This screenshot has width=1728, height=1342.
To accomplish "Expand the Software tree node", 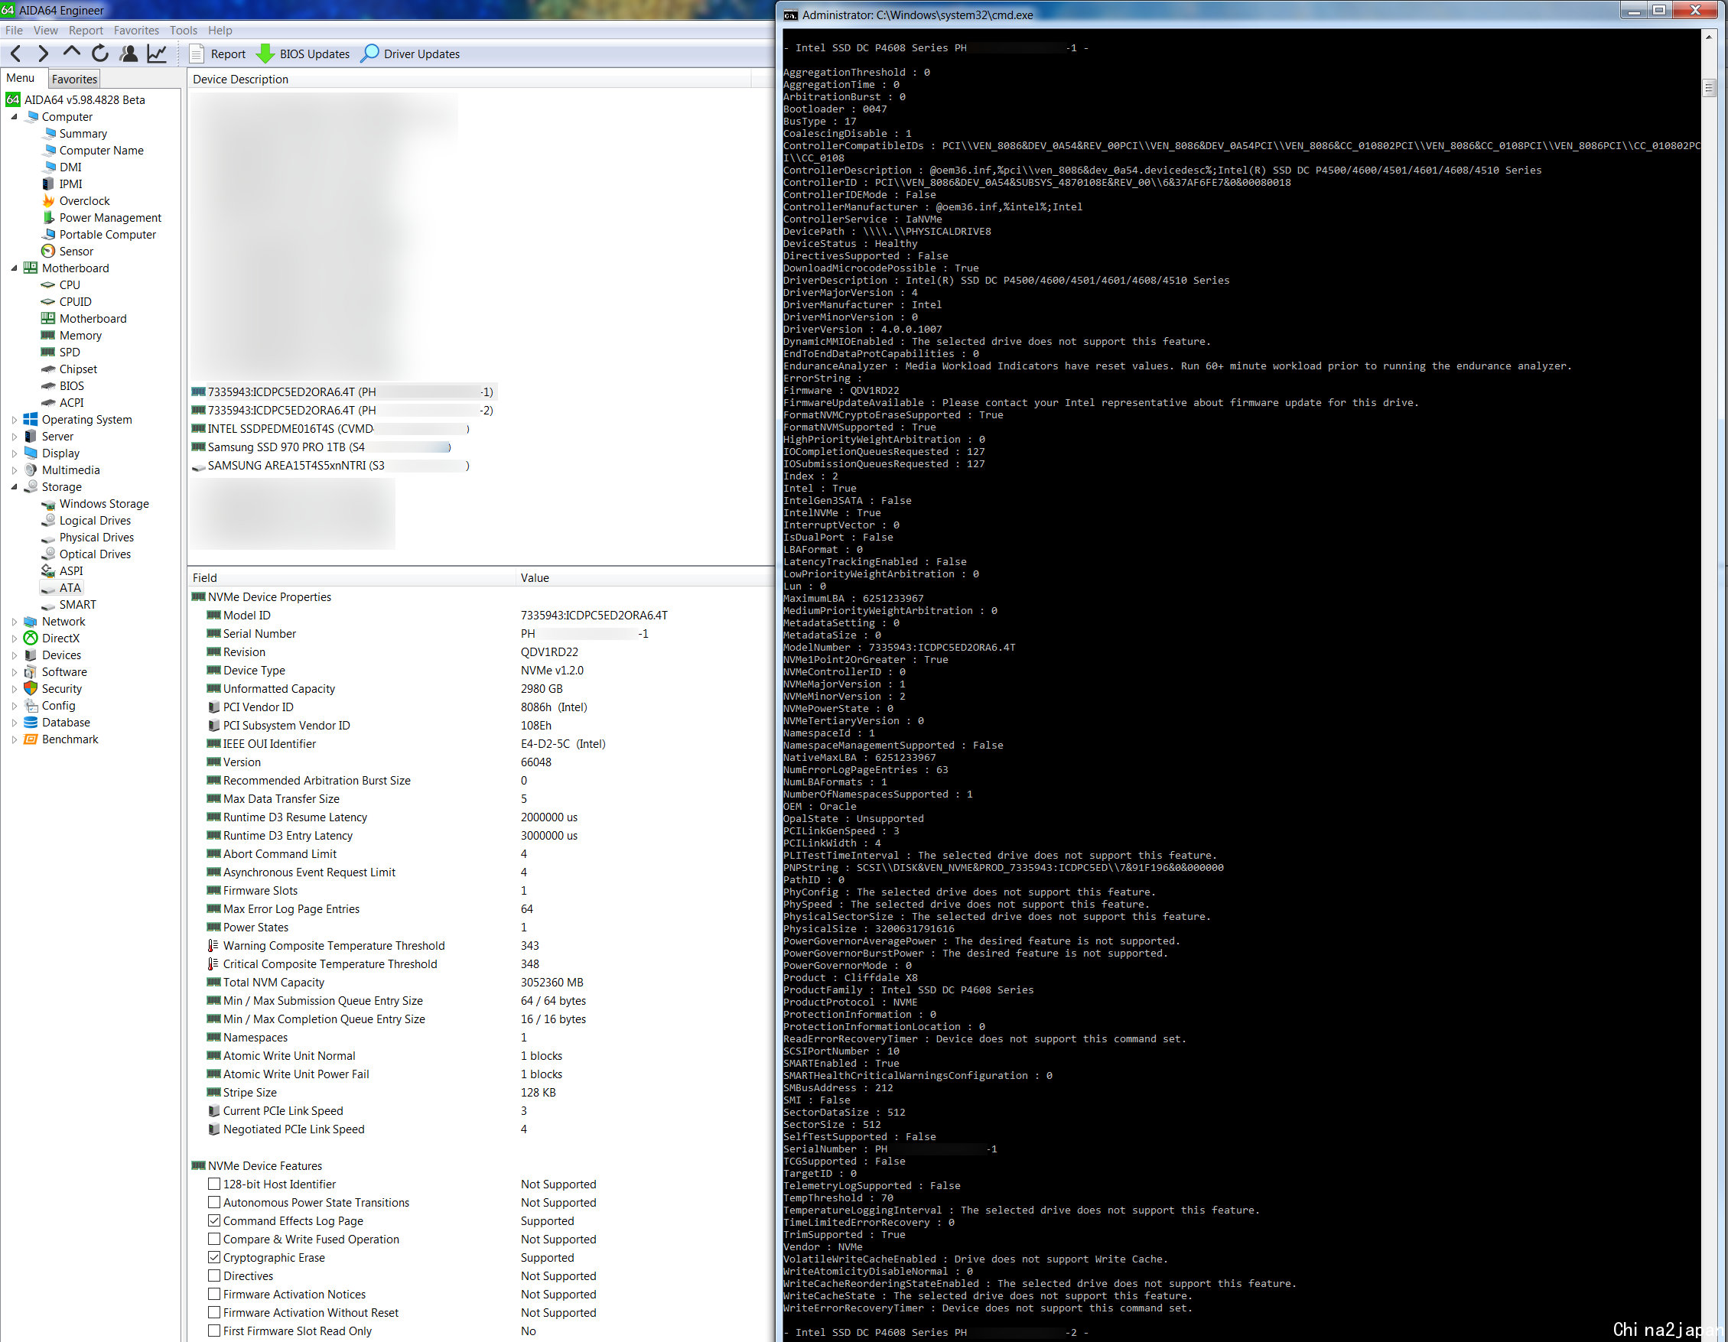I will [x=15, y=672].
